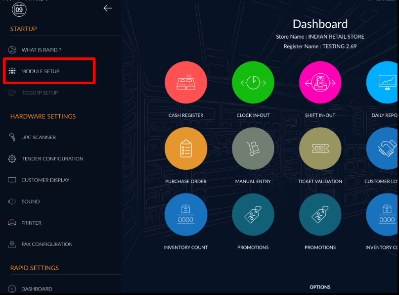Open the orange Purchase Order icon
Image resolution: width=399 pixels, height=295 pixels.
(x=185, y=148)
